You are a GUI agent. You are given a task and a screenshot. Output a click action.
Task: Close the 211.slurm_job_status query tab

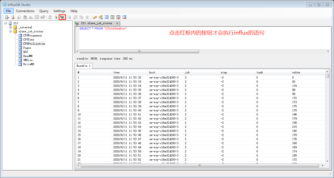pos(117,23)
